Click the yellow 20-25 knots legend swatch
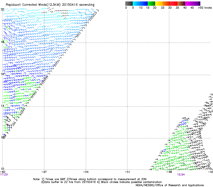The height and width of the screenshot is (187, 213). (x=159, y=3)
